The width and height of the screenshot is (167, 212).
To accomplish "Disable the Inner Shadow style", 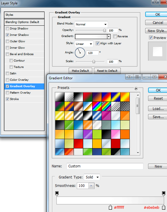I will point(8,35).
